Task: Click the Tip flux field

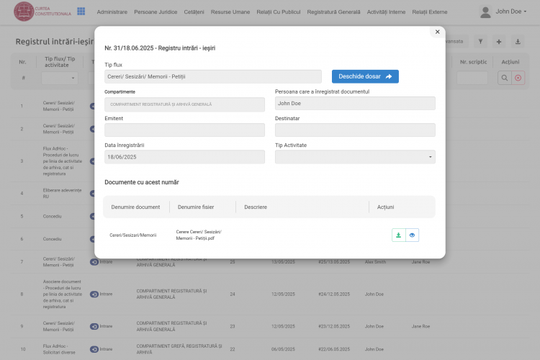Action: [213, 76]
